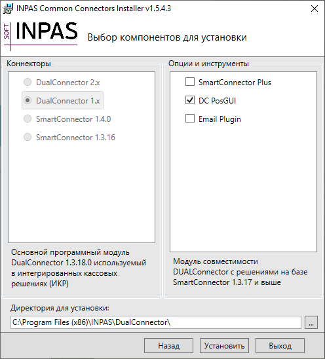Click the INPAS Soft logo
The width and height of the screenshot is (325, 359).
(x=41, y=35)
